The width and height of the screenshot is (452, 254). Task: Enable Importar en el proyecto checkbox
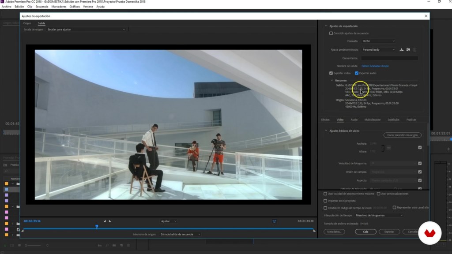click(325, 201)
